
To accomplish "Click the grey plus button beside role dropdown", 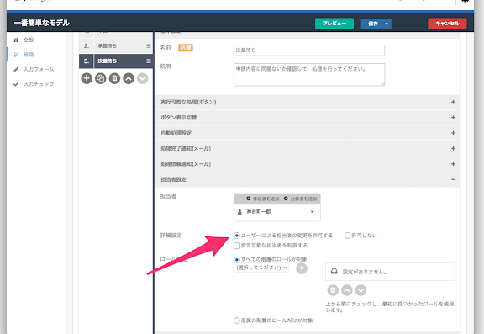I will point(302,268).
